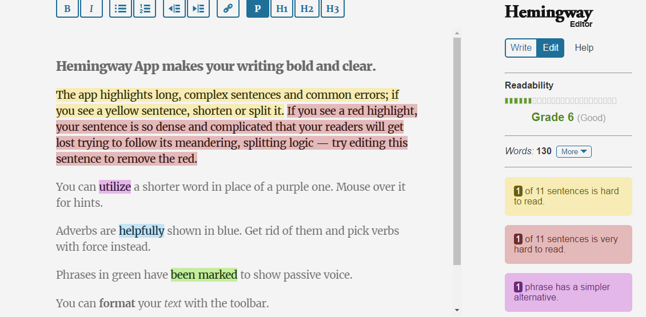The width and height of the screenshot is (646, 317).
Task: Click the purple simpler alternative card
Action: (x=568, y=292)
